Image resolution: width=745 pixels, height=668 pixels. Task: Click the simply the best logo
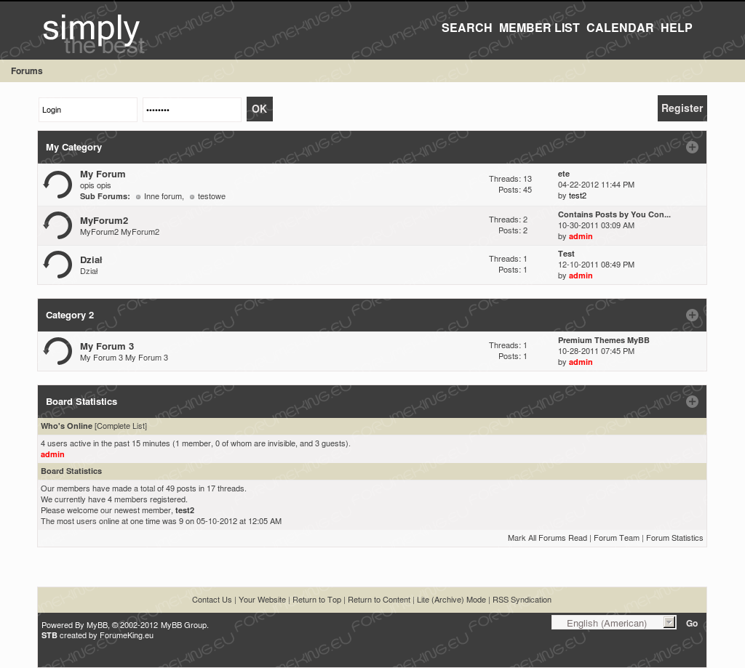point(92,33)
